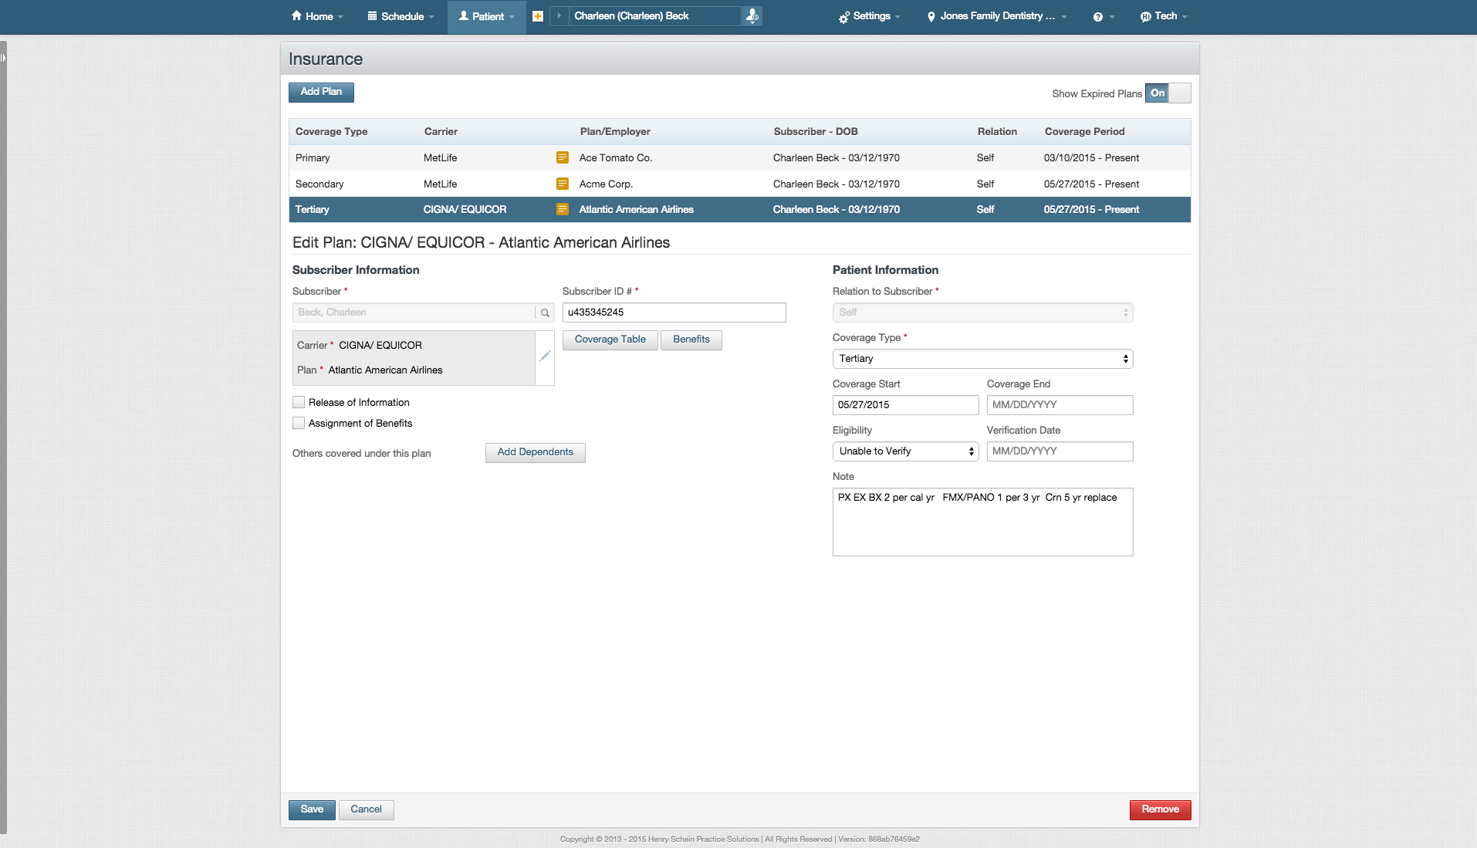Open the Schedule menu
This screenshot has height=848, width=1477.
coord(400,16)
